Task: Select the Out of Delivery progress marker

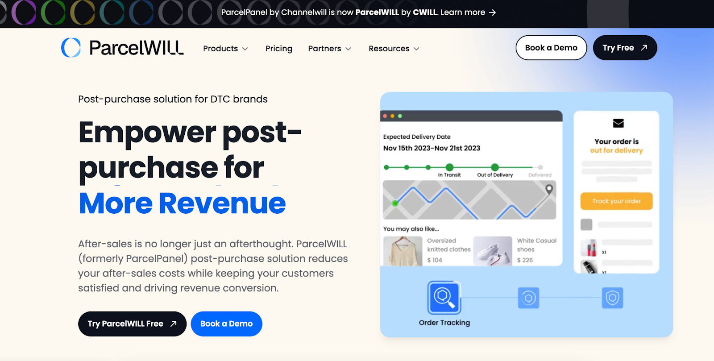Action: [495, 167]
